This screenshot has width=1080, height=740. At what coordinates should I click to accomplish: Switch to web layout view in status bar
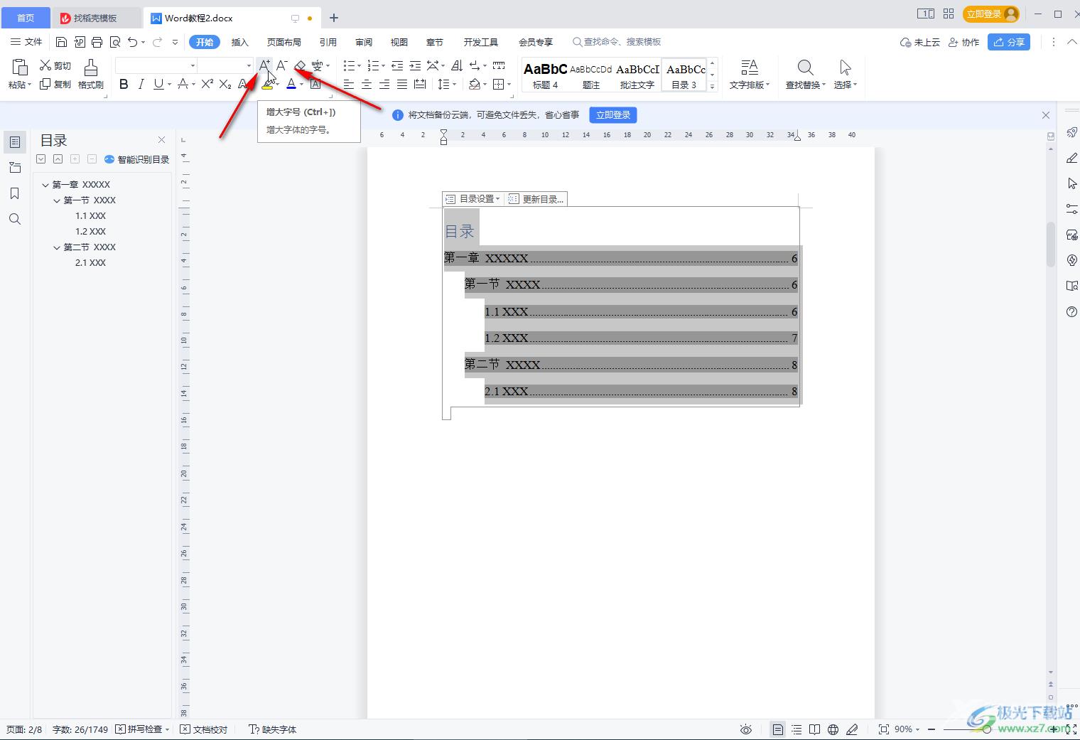pyautogui.click(x=833, y=729)
